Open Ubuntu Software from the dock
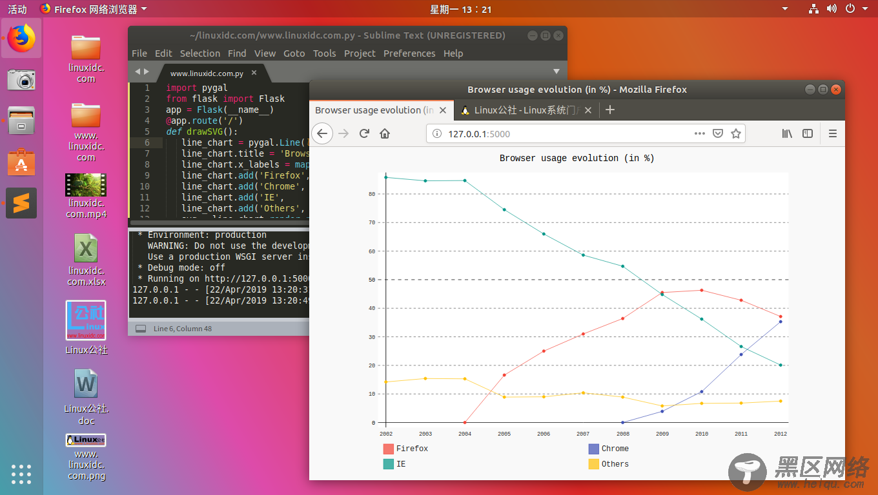878x495 pixels. tap(21, 162)
